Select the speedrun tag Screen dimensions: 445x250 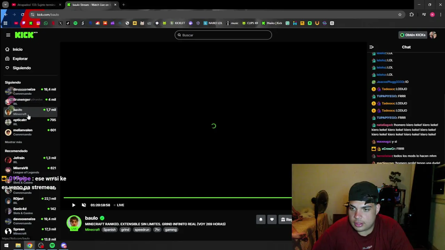142,230
